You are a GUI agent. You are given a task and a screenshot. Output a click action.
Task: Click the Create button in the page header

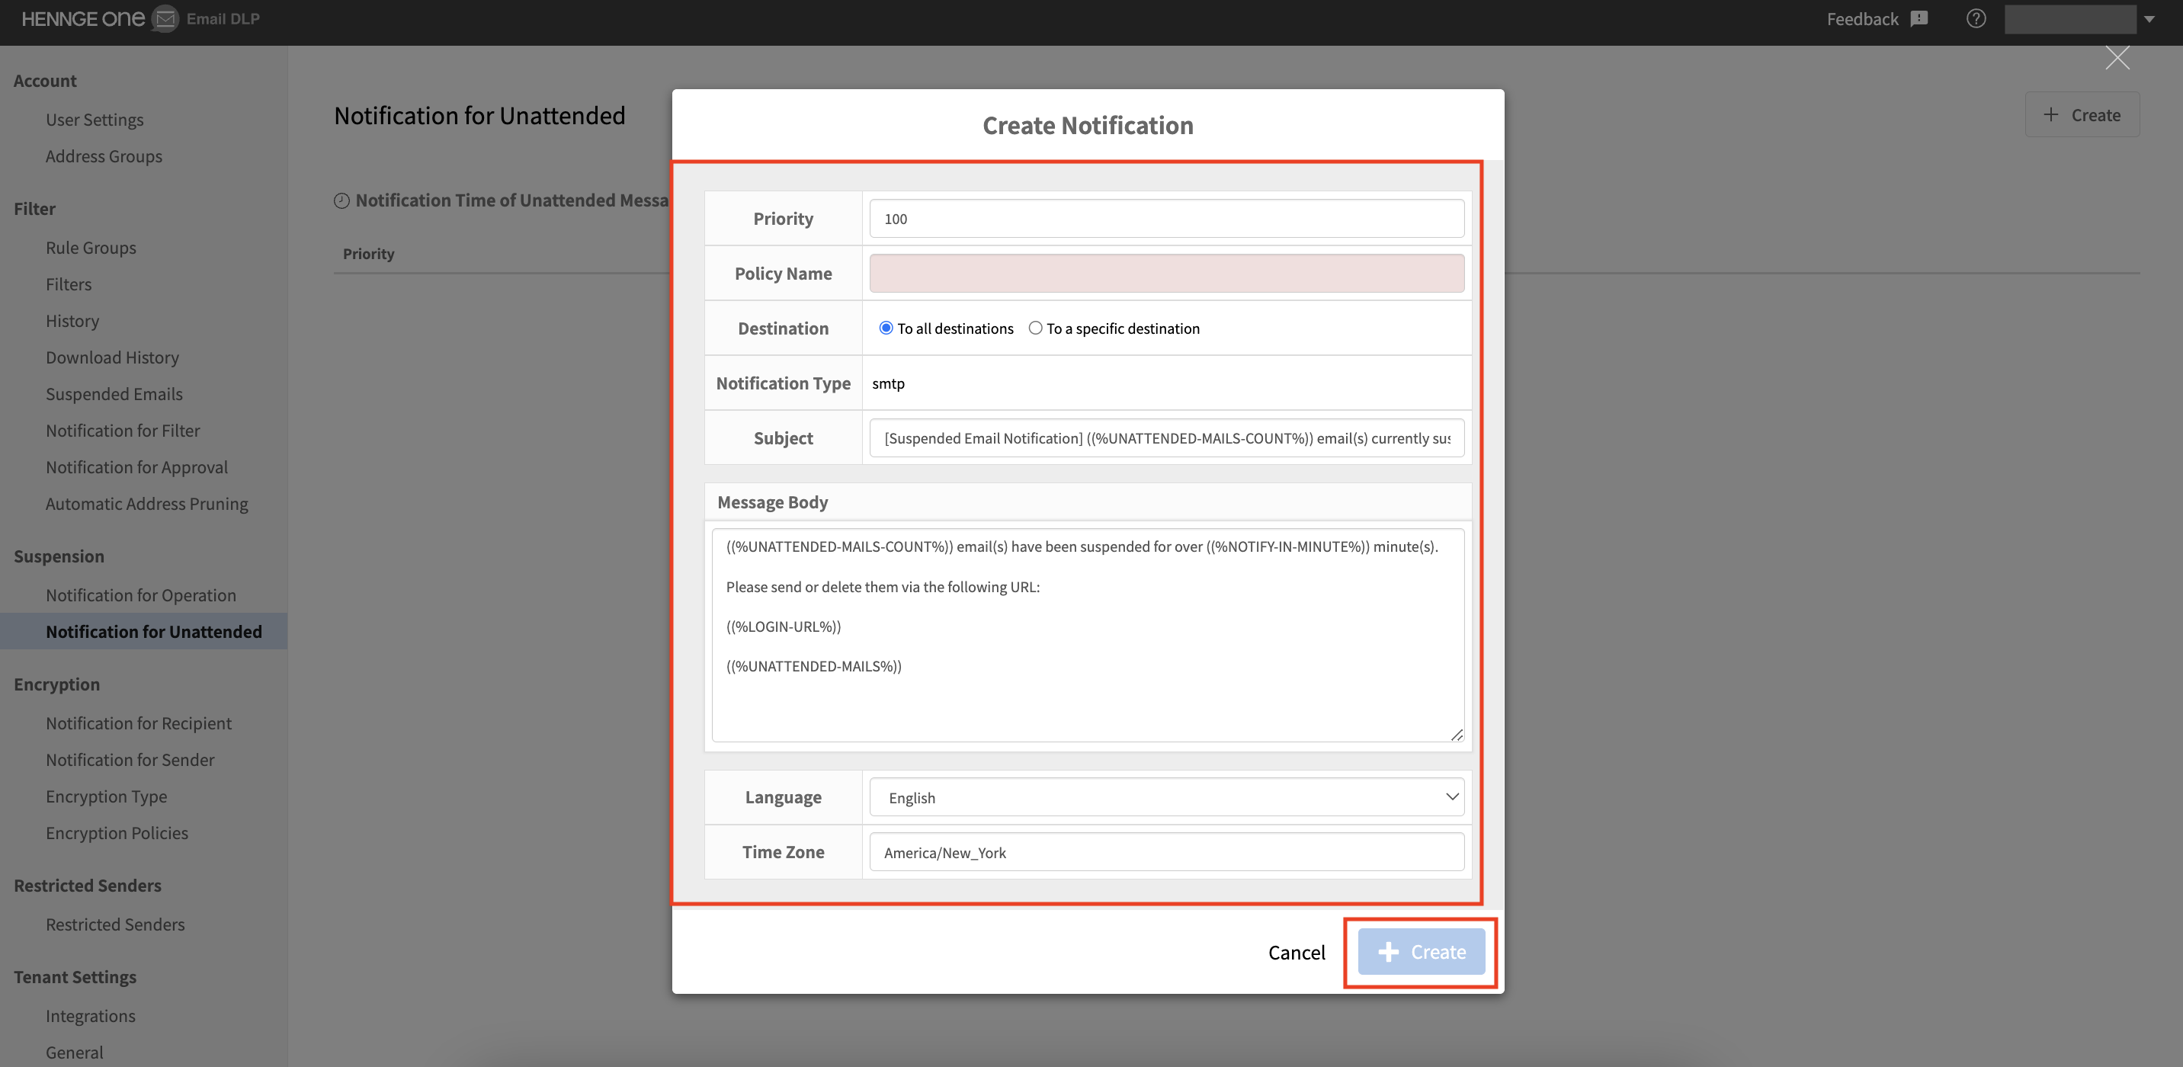[2082, 114]
